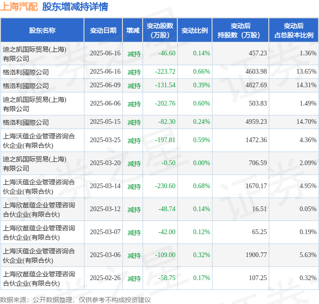
Task: Click the 增减 column header
Action: pyautogui.click(x=133, y=30)
